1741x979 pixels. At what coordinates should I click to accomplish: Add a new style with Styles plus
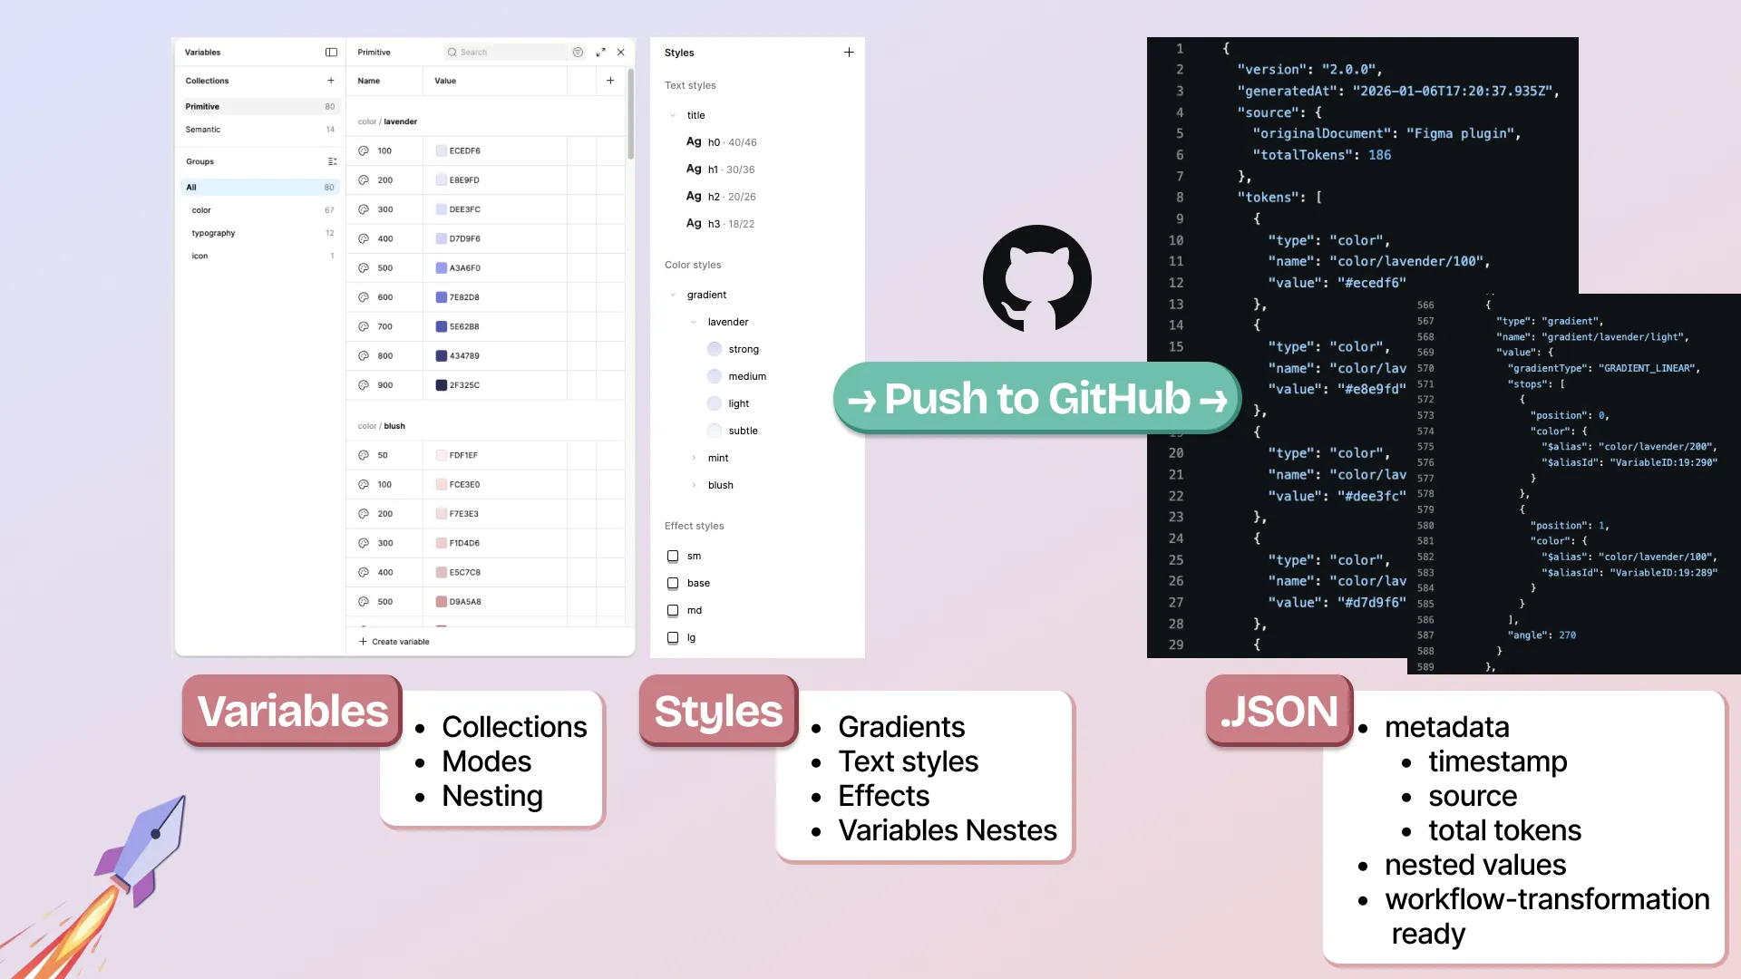pyautogui.click(x=849, y=53)
